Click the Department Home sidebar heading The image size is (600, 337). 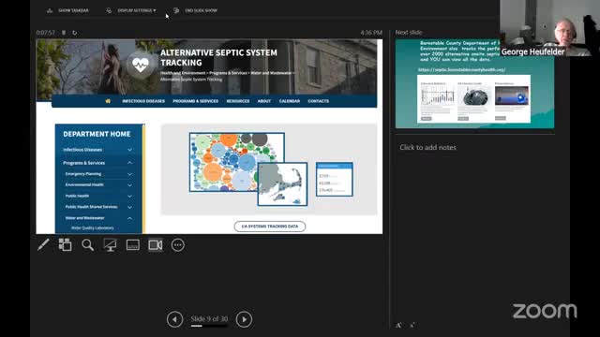tap(97, 134)
